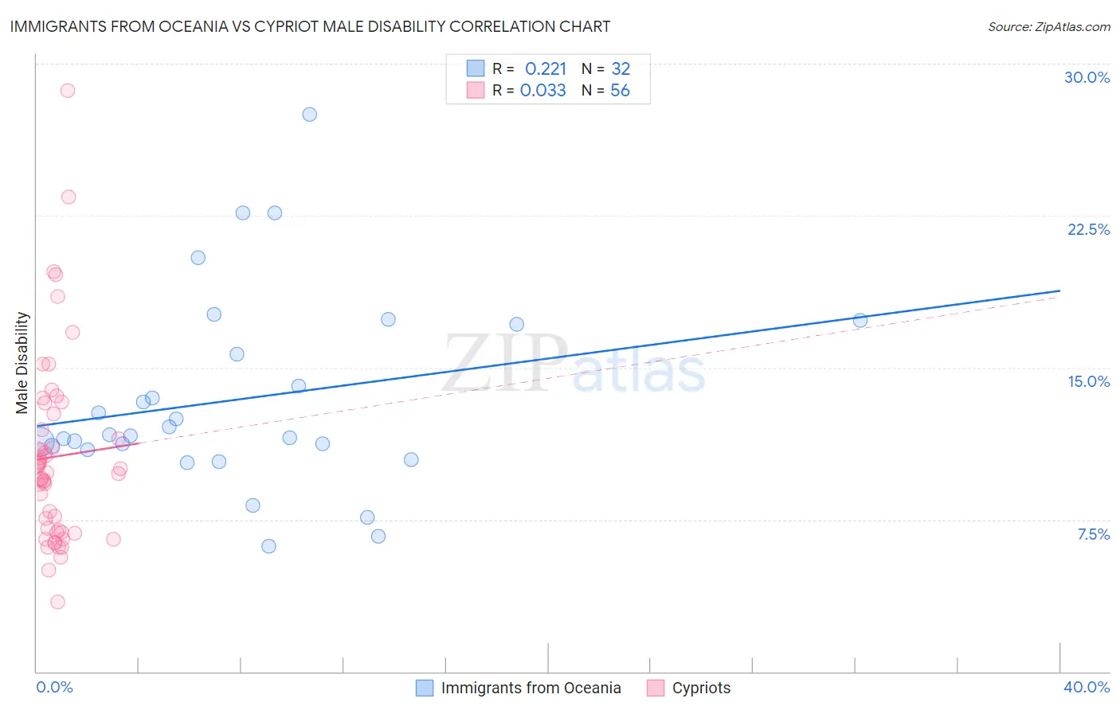Select the Cypriots legend label
The height and width of the screenshot is (710, 1120).
(701, 688)
